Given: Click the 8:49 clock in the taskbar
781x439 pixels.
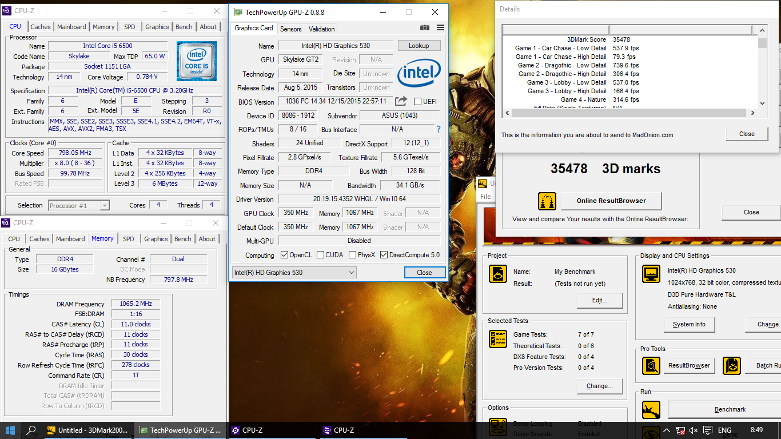Looking at the screenshot, I should (x=756, y=430).
